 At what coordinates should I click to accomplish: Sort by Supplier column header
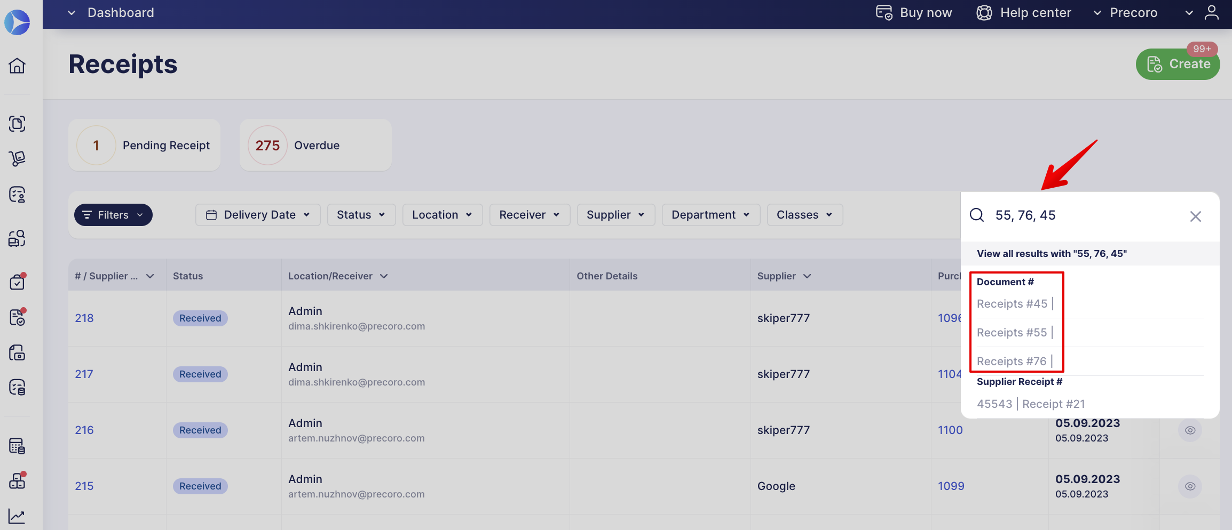784,276
